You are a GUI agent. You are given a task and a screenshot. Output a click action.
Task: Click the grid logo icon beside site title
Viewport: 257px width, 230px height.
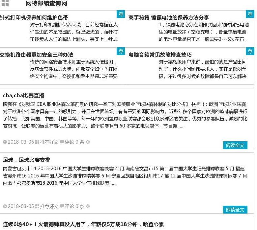5,3
